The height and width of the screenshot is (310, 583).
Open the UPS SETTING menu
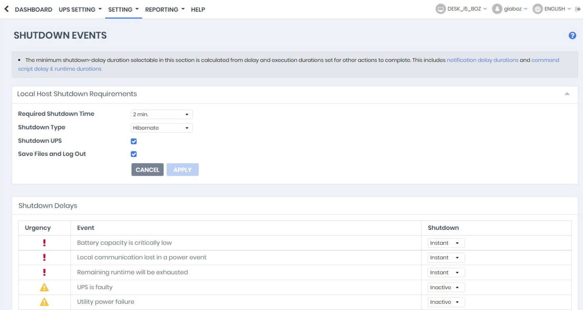coord(80,9)
